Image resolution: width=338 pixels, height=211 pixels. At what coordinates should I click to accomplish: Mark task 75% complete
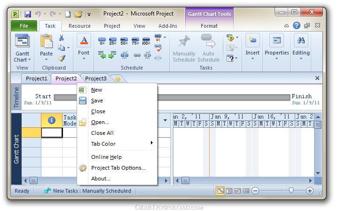pos(135,41)
